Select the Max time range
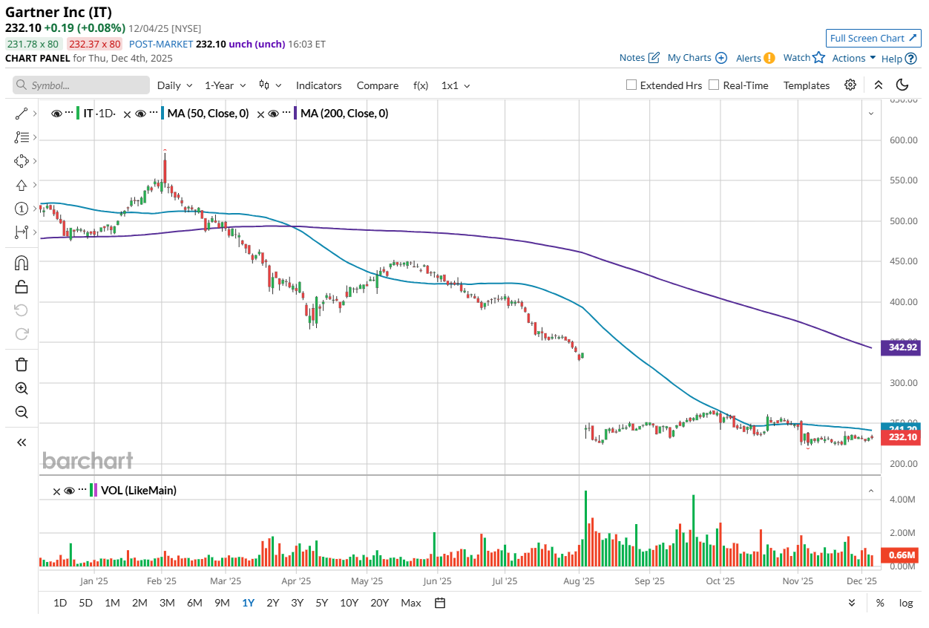Image resolution: width=929 pixels, height=628 pixels. tap(410, 603)
